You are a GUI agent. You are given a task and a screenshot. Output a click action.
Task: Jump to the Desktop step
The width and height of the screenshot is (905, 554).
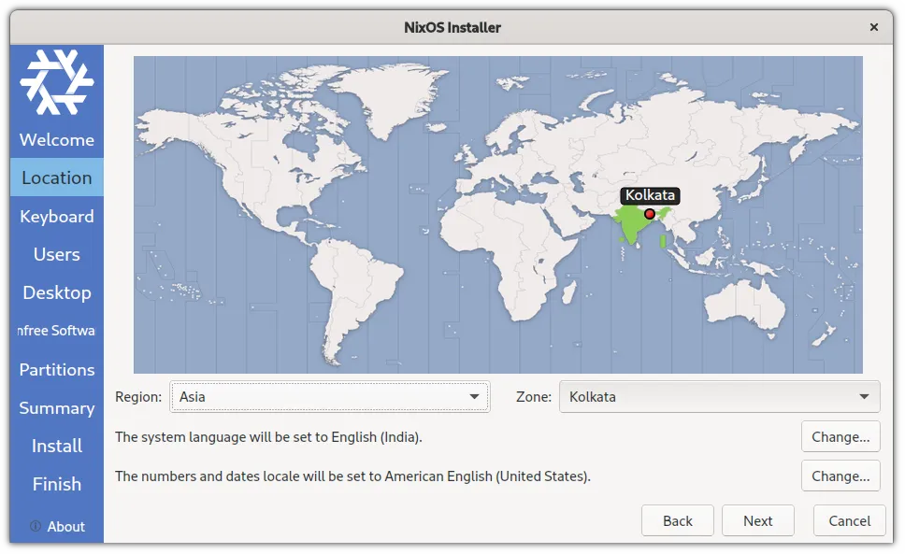pyautogui.click(x=57, y=293)
